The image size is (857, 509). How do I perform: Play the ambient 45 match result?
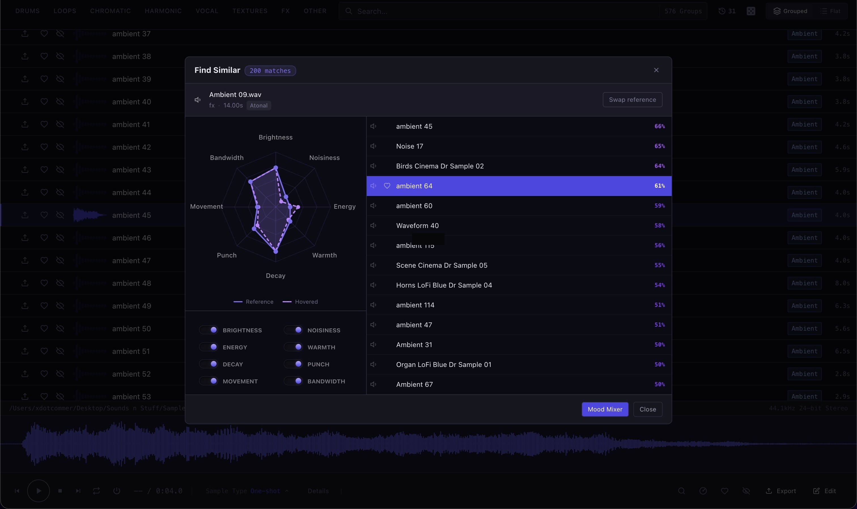click(374, 126)
